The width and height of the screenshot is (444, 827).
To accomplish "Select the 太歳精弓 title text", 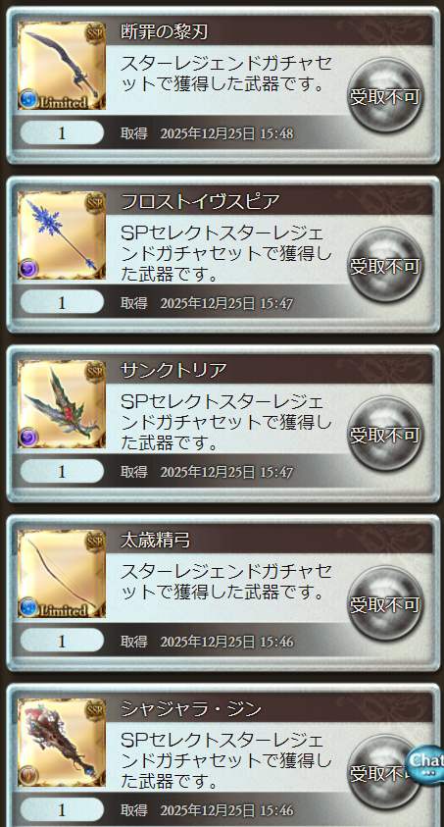I will (156, 541).
